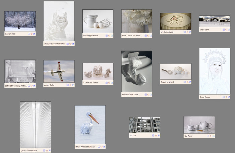
Task: Click edit icon under Snow Barn
Action: pos(229,30)
